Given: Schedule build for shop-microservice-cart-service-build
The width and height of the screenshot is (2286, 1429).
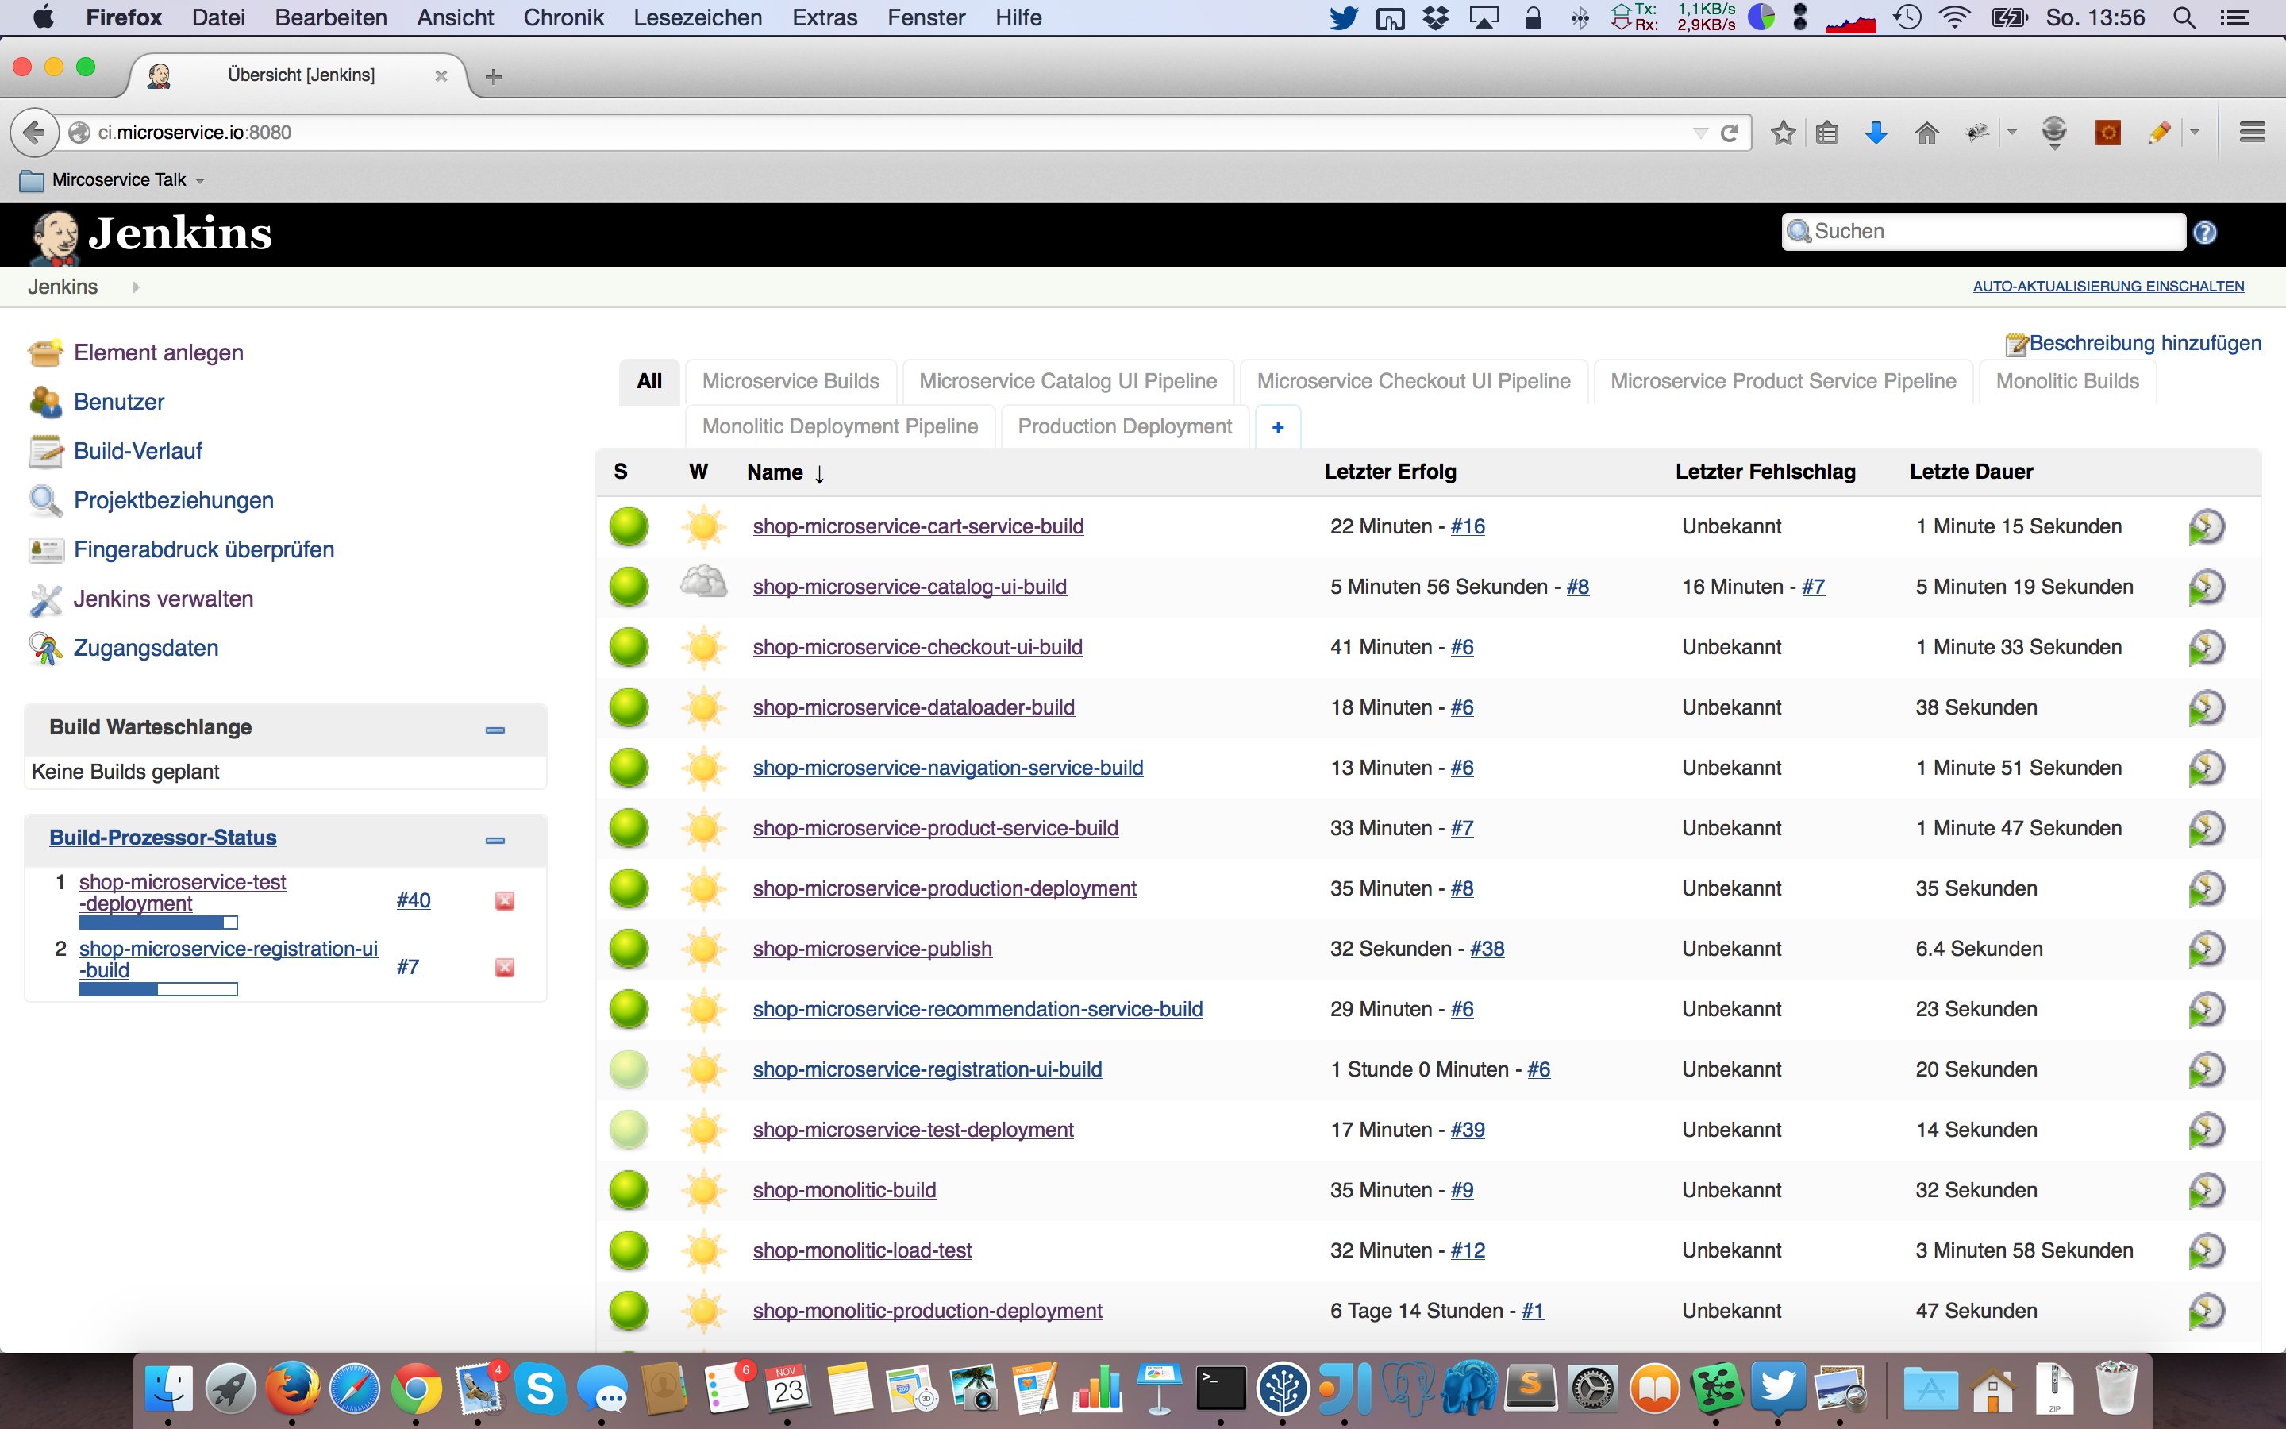Looking at the screenshot, I should (x=2206, y=527).
